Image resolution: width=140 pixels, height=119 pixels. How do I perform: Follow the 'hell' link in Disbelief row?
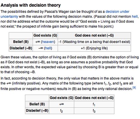click(48, 48)
